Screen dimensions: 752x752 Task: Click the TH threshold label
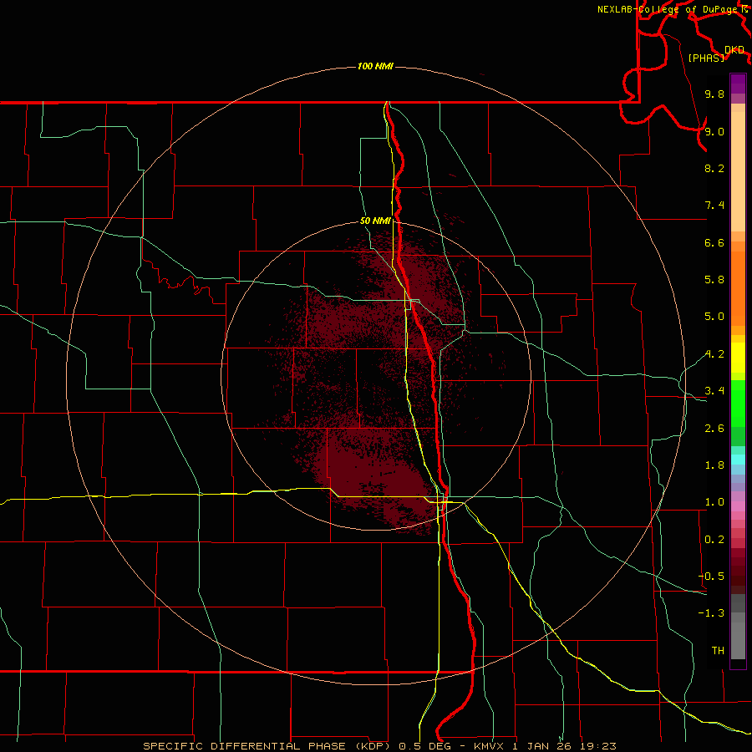718,651
